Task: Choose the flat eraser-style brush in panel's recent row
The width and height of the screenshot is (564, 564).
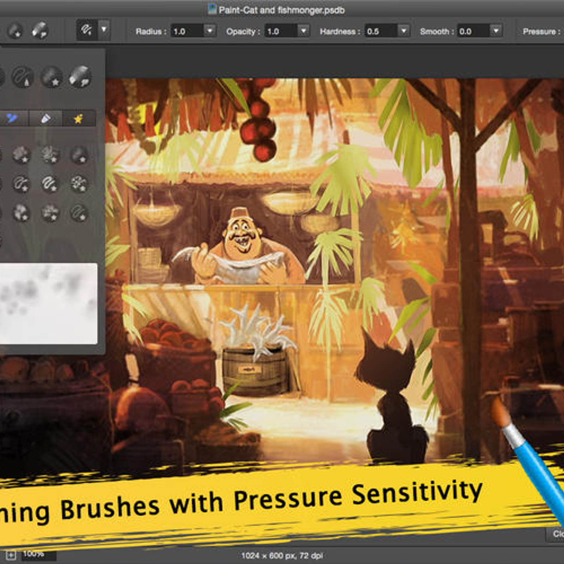Action: (x=80, y=76)
